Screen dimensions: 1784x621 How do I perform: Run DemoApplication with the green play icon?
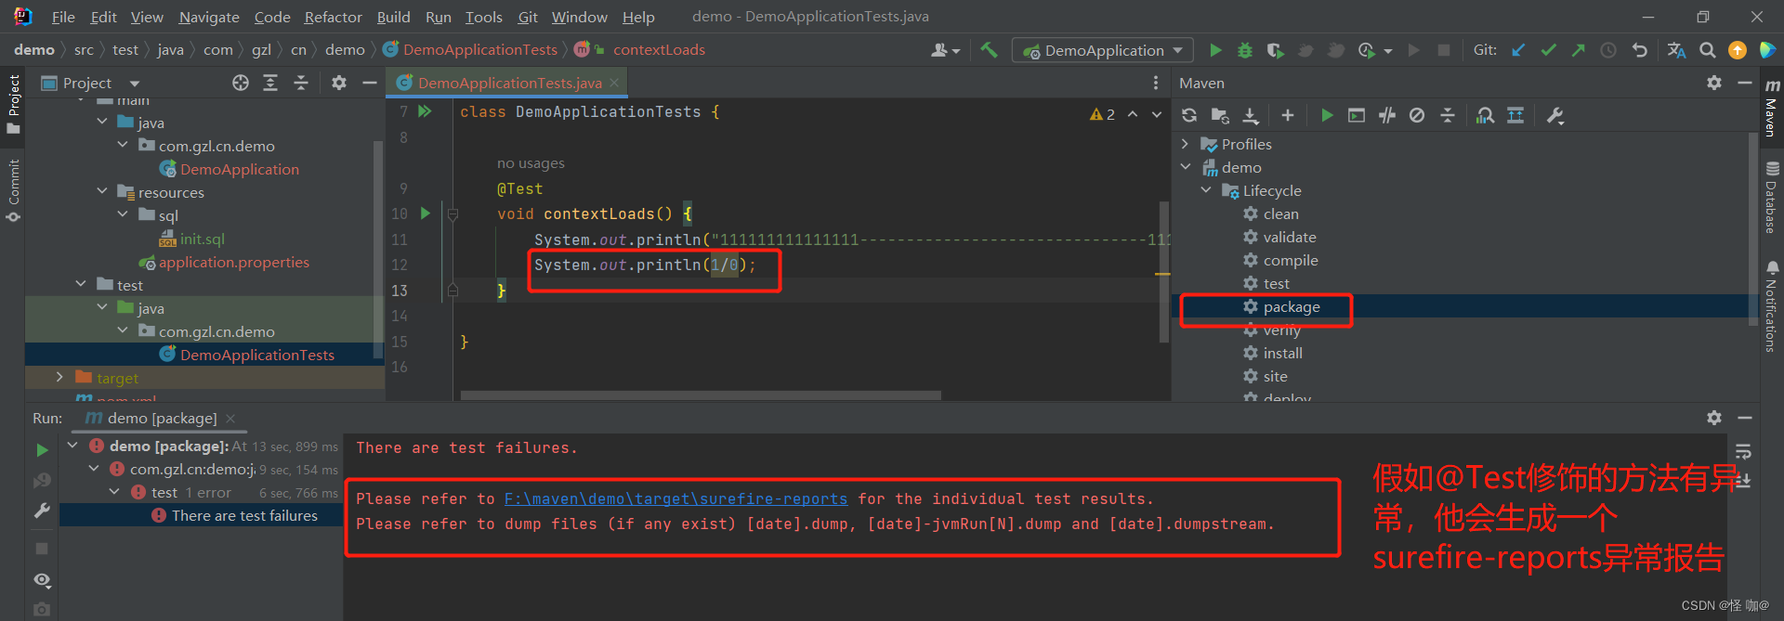tap(1215, 50)
